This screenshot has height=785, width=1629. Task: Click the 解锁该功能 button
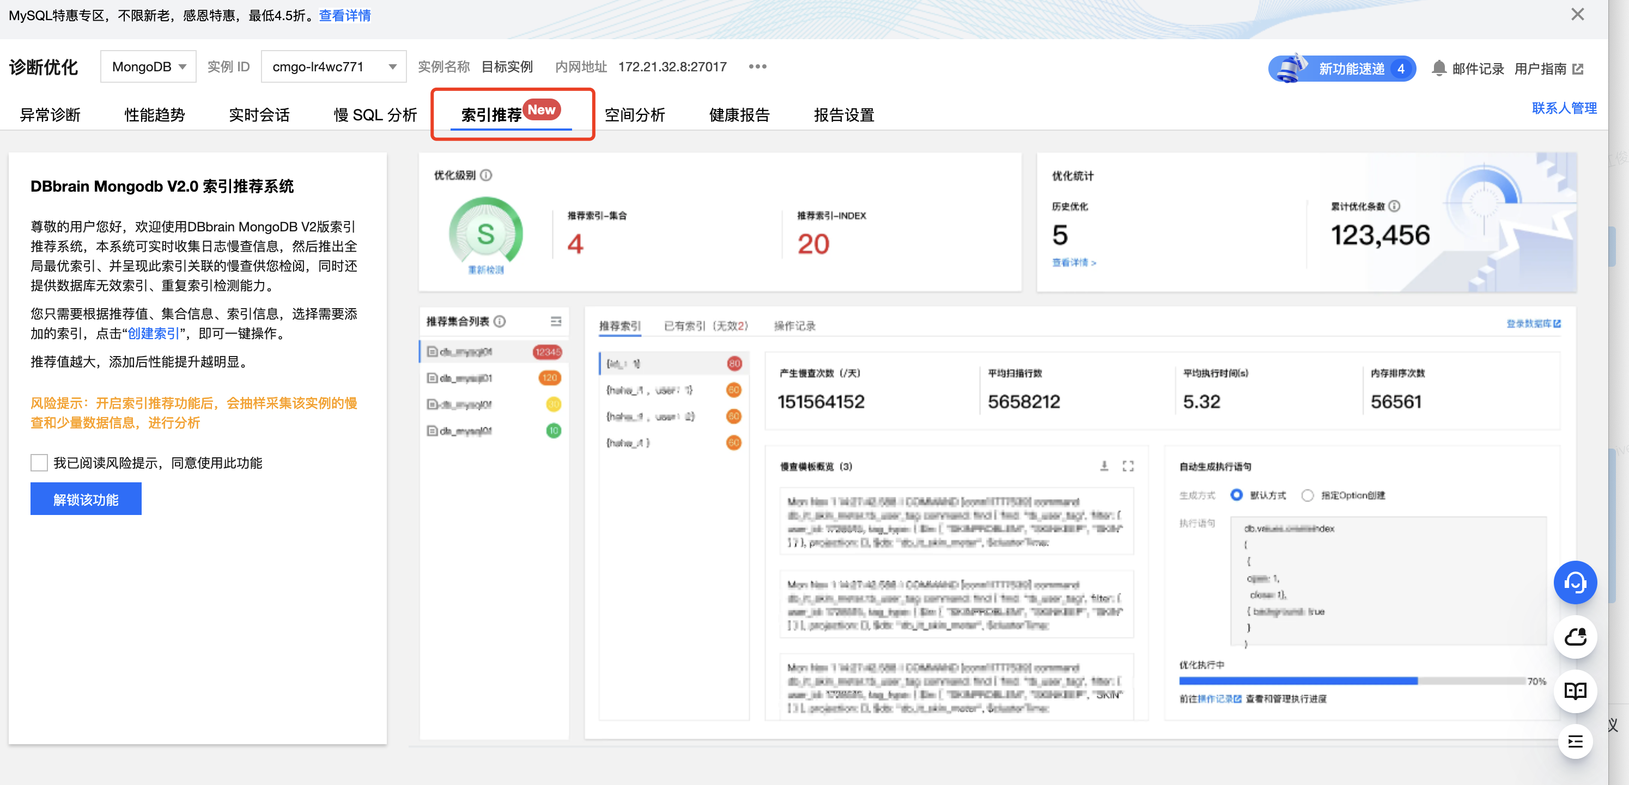86,499
